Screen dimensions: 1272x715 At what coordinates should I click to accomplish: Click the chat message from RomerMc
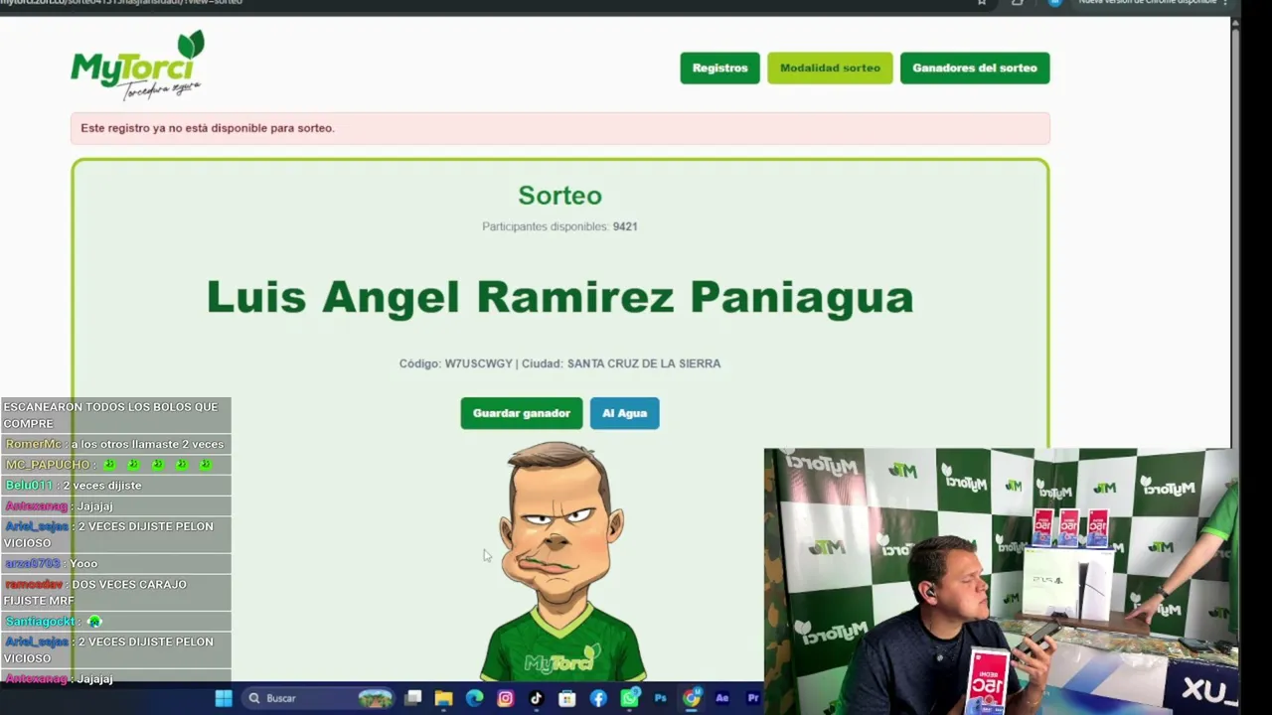click(x=116, y=444)
